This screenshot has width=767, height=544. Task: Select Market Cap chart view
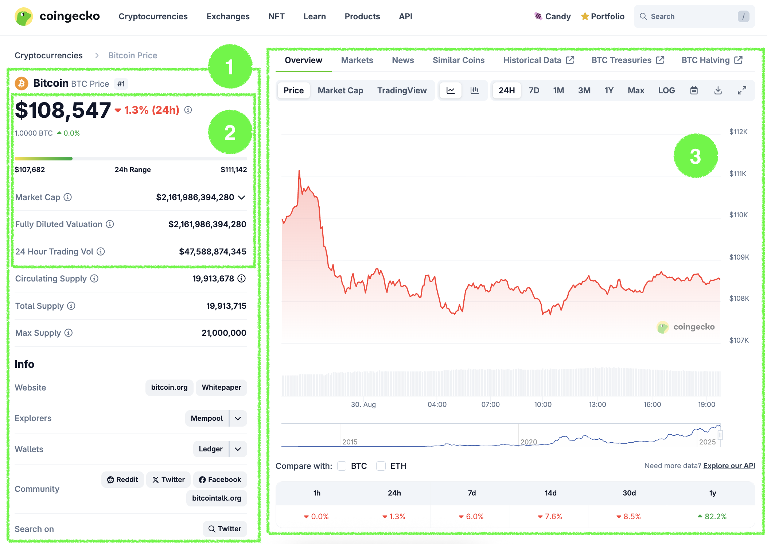tap(340, 90)
